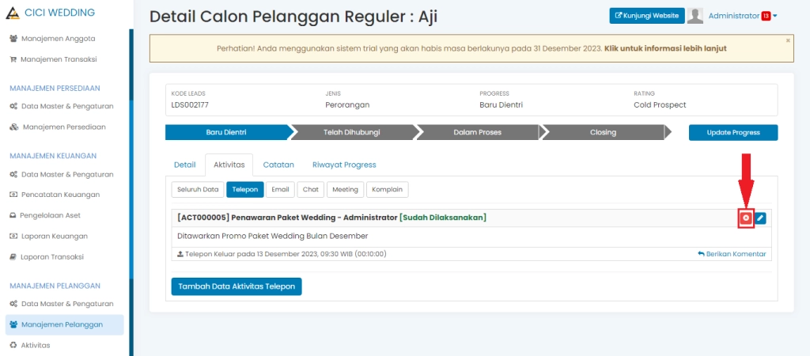The height and width of the screenshot is (356, 810).
Task: Click the Administrator avatar image
Action: (695, 16)
